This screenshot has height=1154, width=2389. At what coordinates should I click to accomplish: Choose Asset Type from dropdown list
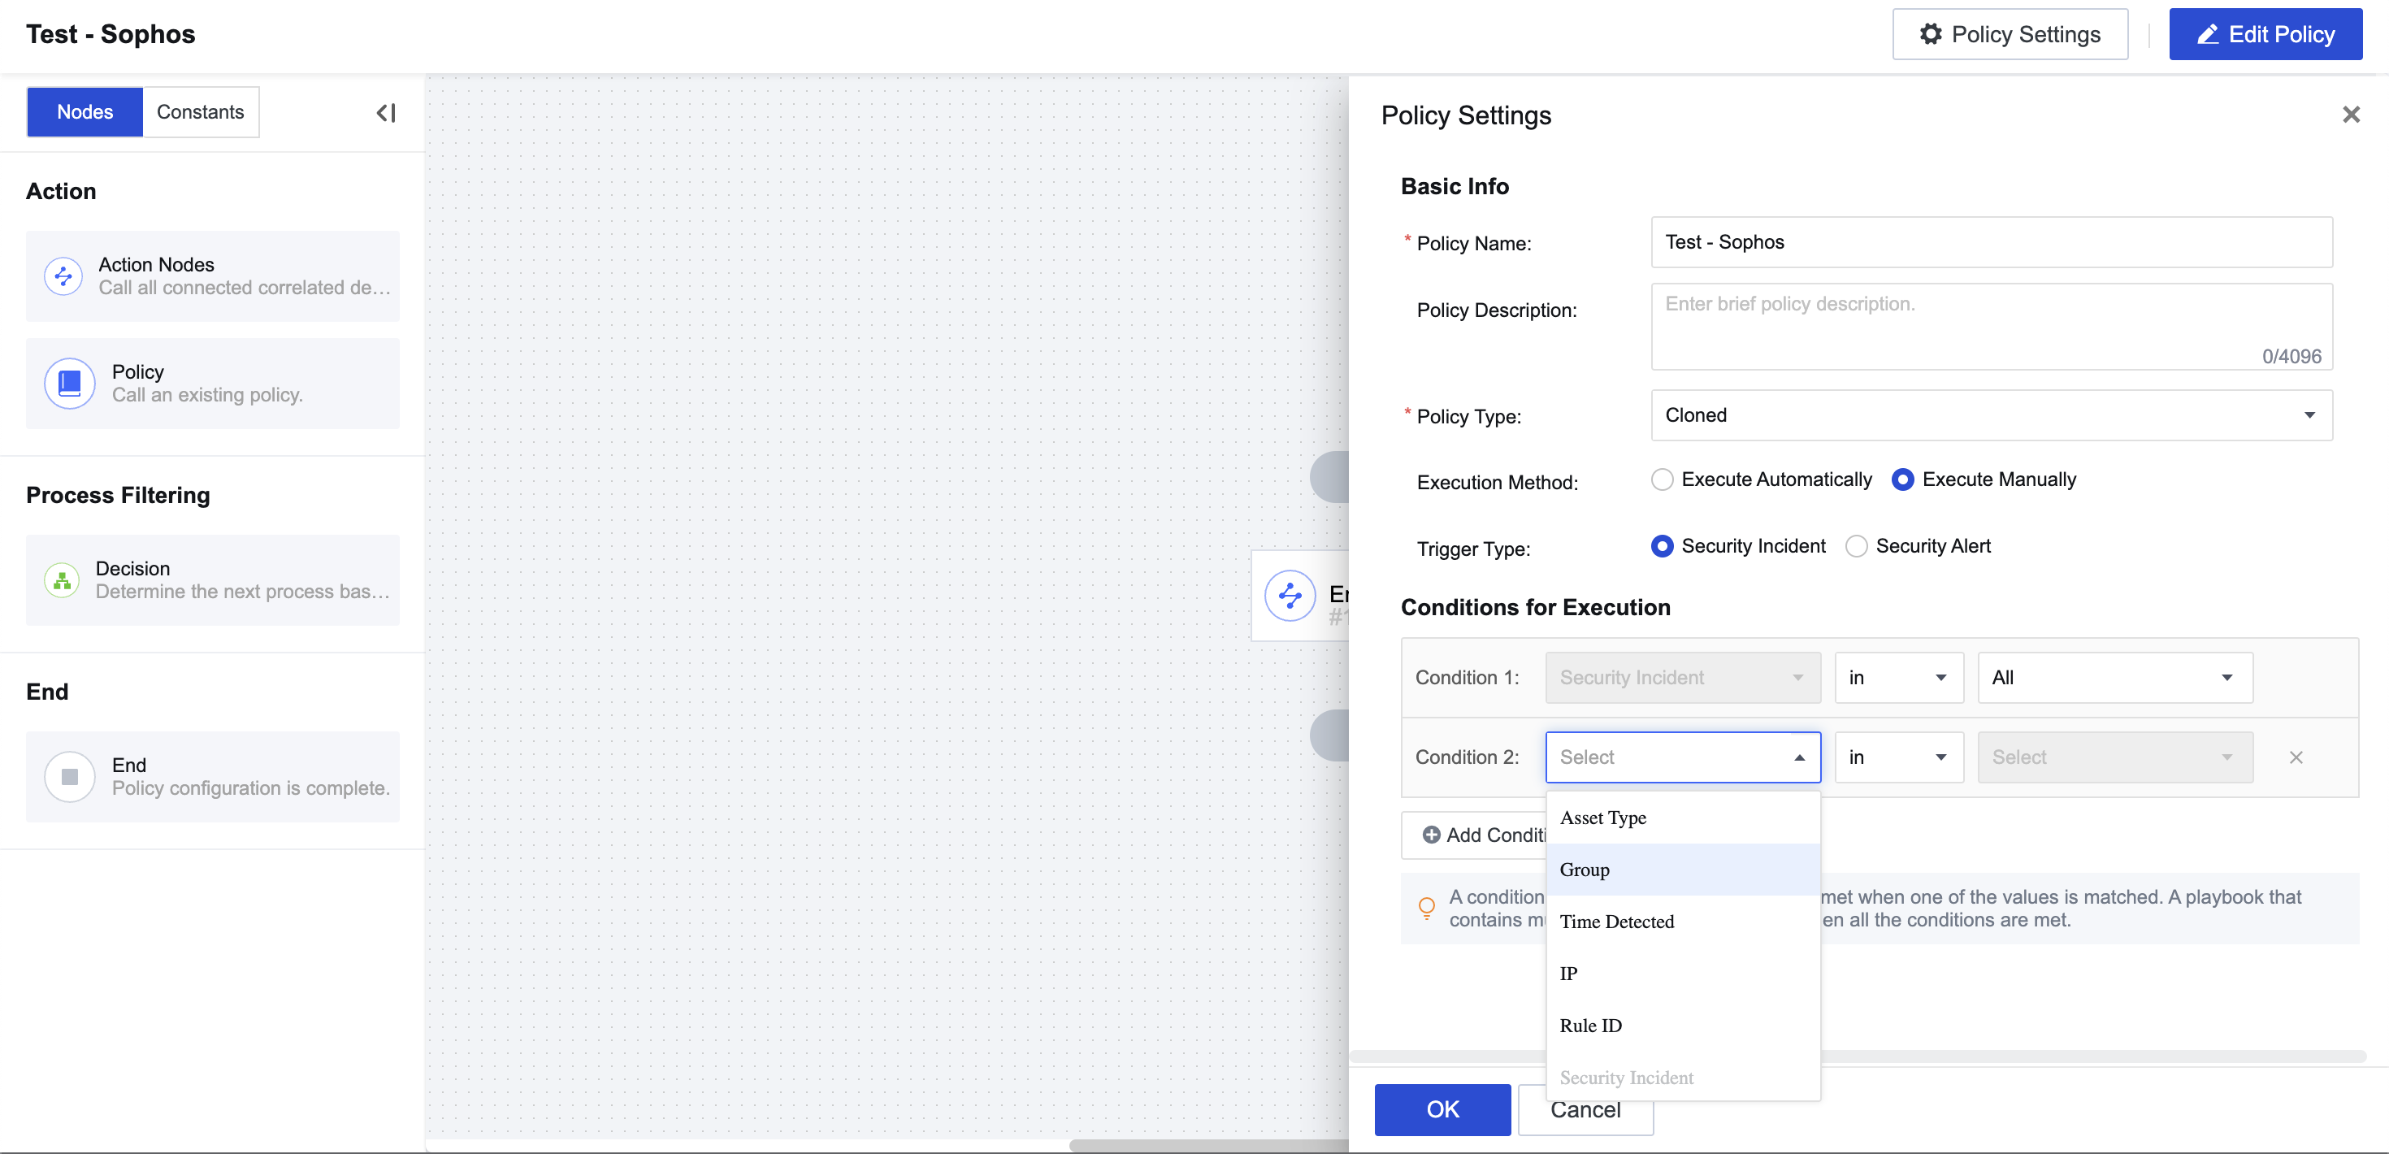point(1682,818)
